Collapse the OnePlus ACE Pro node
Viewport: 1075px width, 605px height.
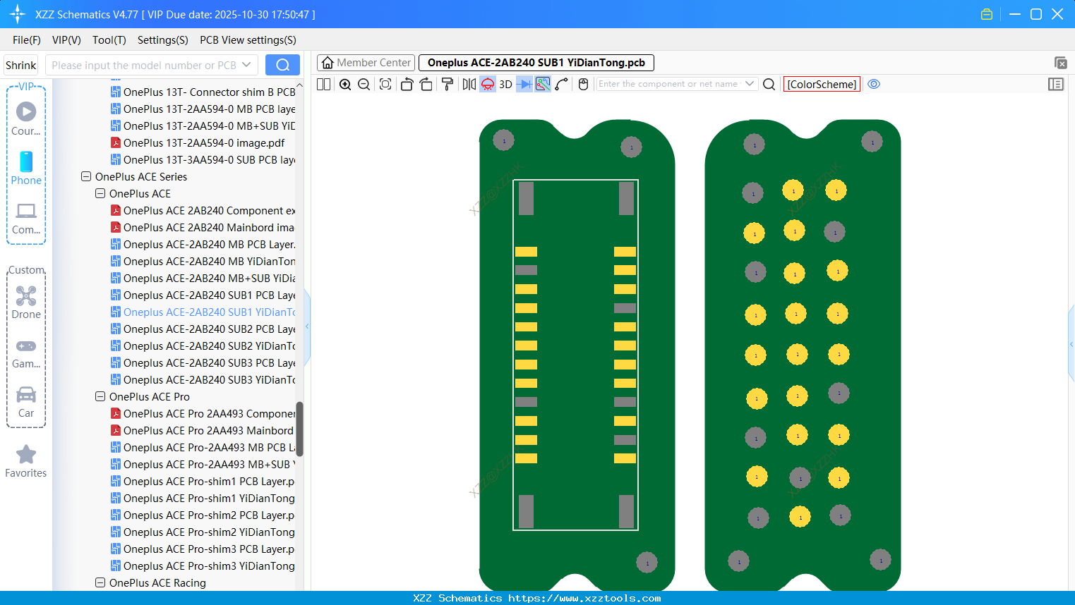tap(100, 396)
